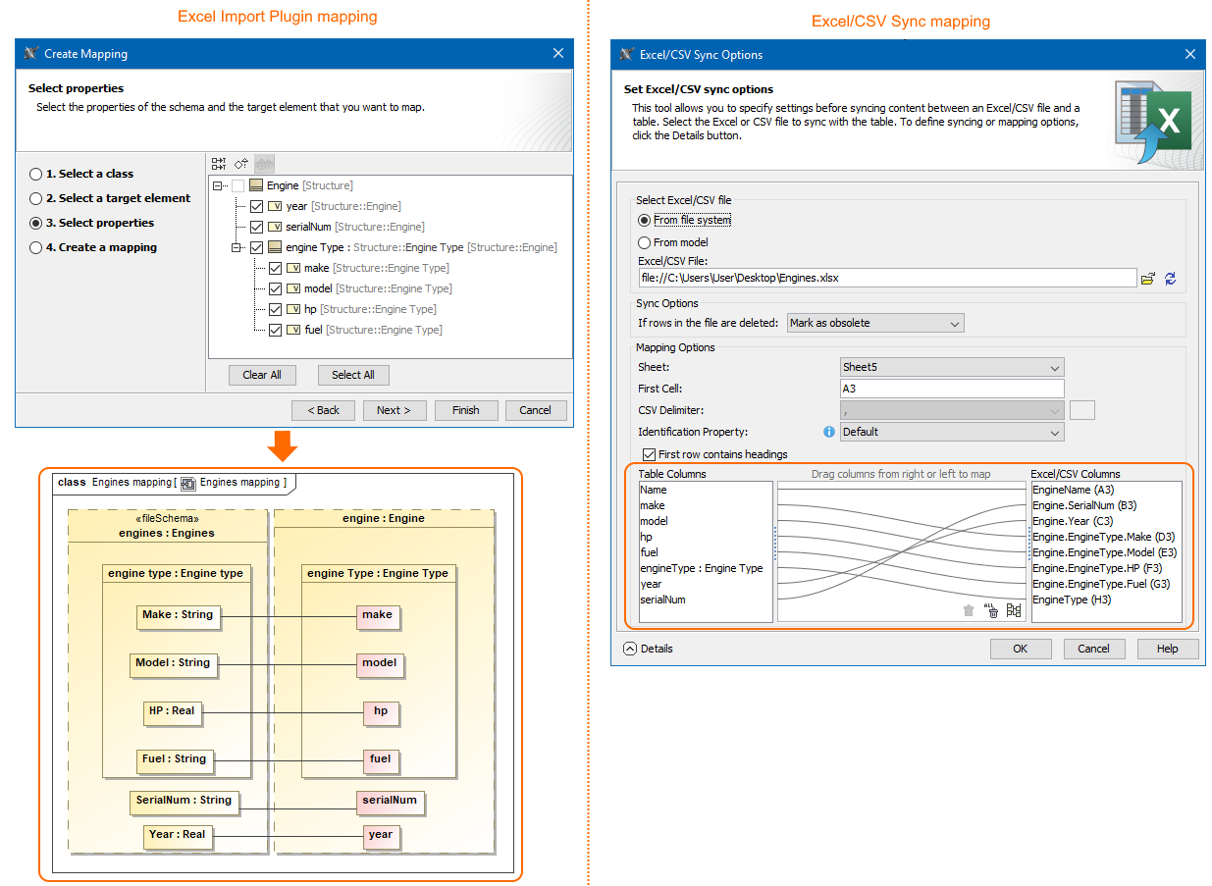
Task: Click the 'Next >' button
Action: [x=394, y=410]
